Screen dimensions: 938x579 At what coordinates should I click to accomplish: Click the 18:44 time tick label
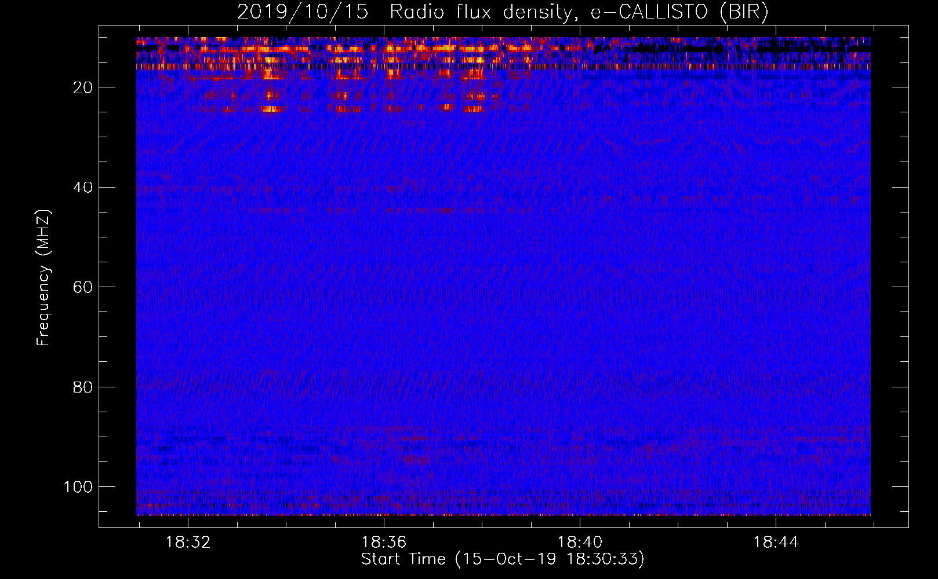coord(776,543)
